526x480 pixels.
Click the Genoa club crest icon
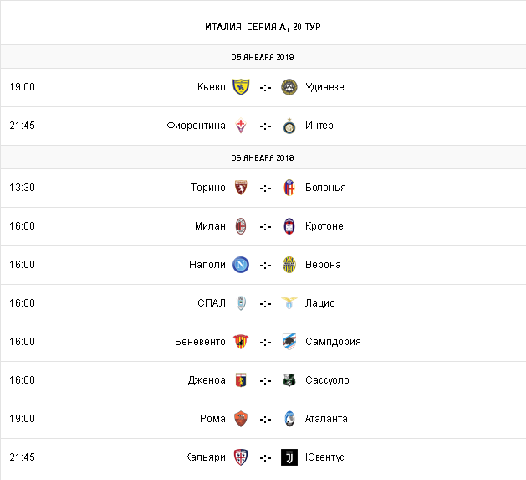pyautogui.click(x=241, y=380)
